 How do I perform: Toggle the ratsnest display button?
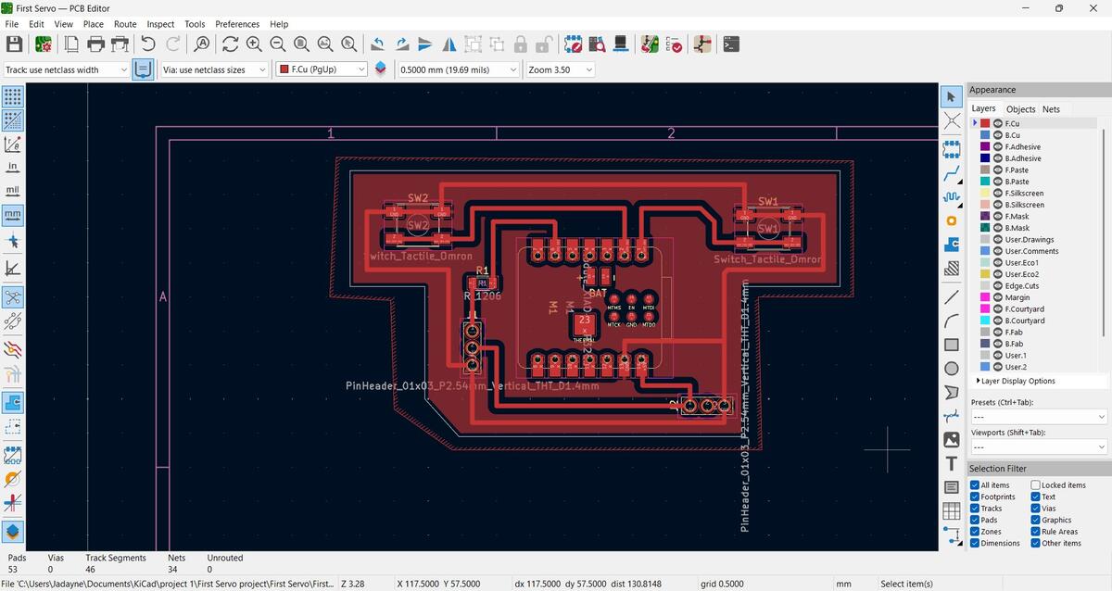13,297
